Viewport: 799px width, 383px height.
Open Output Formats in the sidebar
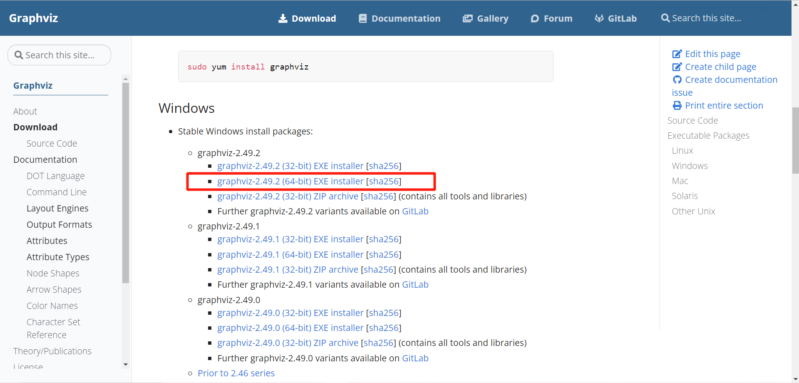click(59, 224)
